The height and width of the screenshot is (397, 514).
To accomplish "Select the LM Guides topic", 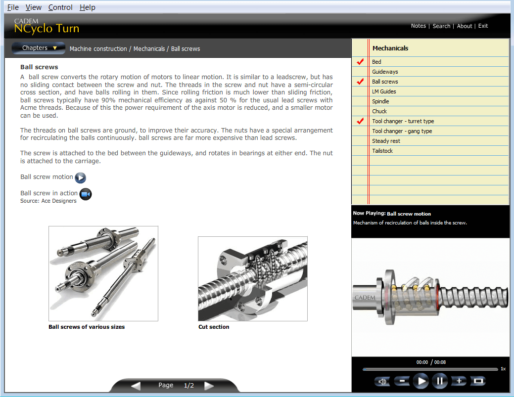I will point(384,91).
